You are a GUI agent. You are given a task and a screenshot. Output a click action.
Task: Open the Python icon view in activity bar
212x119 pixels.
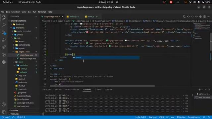point(4,62)
